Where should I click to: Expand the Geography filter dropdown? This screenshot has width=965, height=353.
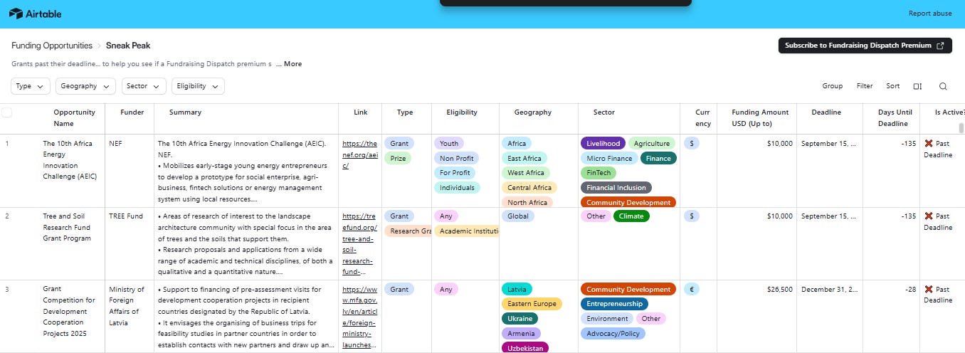point(85,86)
